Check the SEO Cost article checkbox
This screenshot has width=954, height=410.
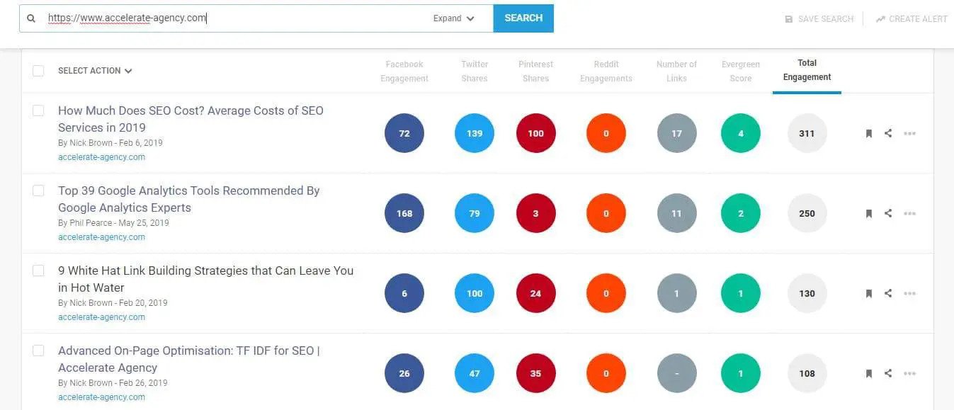point(38,110)
